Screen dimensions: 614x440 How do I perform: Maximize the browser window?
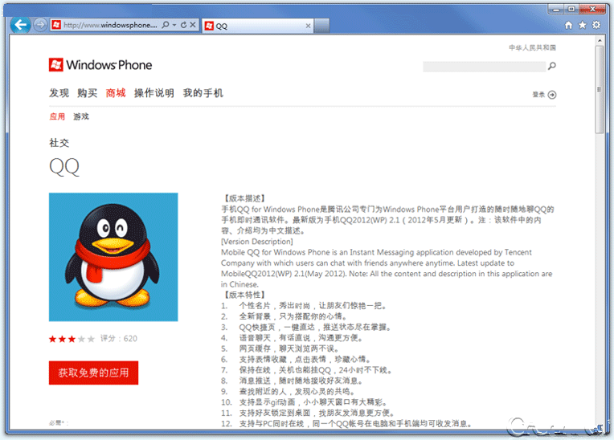pyautogui.click(x=571, y=9)
